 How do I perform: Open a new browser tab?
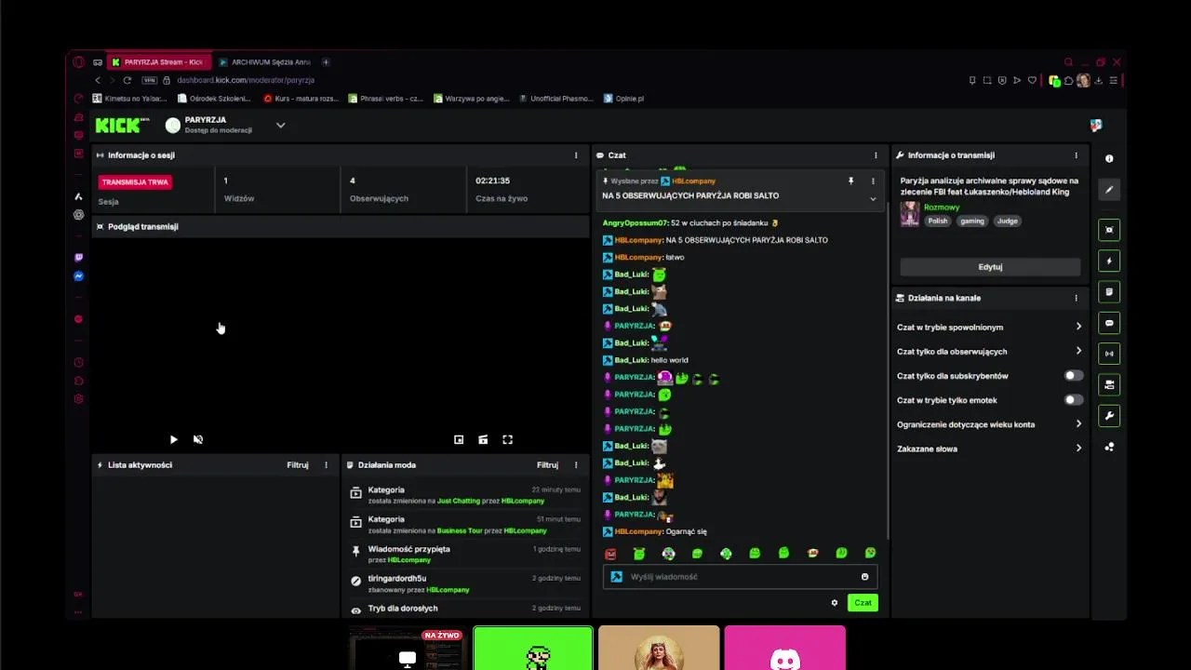coord(326,62)
